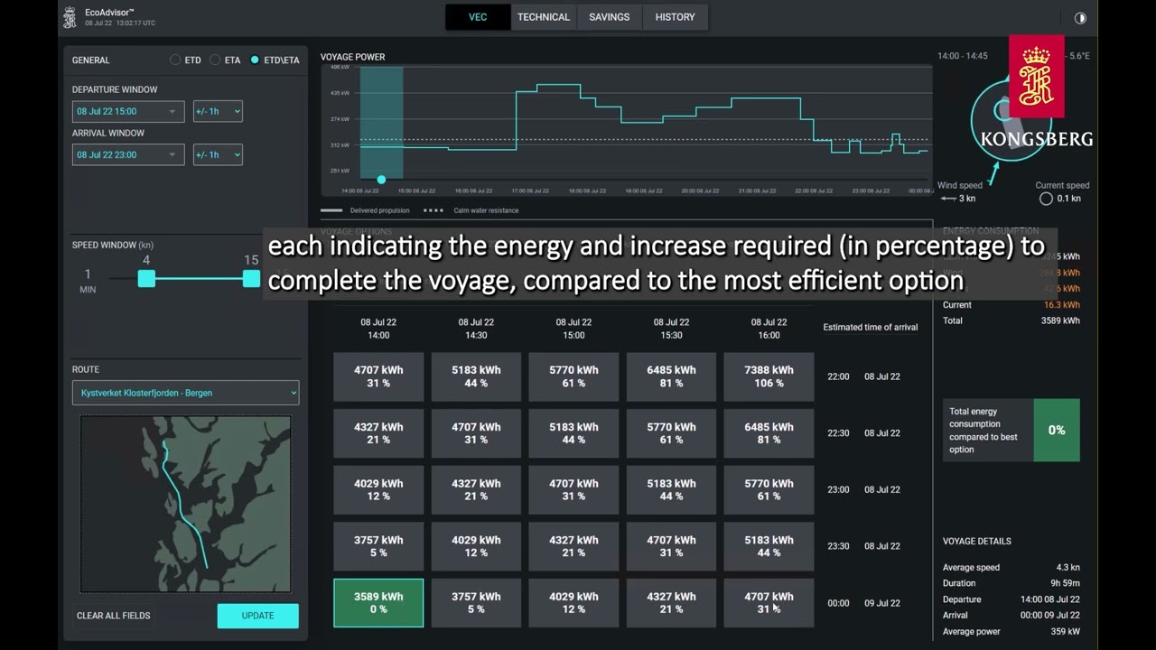This screenshot has width=1156, height=650.
Task: Click the UPDATE button
Action: click(257, 616)
